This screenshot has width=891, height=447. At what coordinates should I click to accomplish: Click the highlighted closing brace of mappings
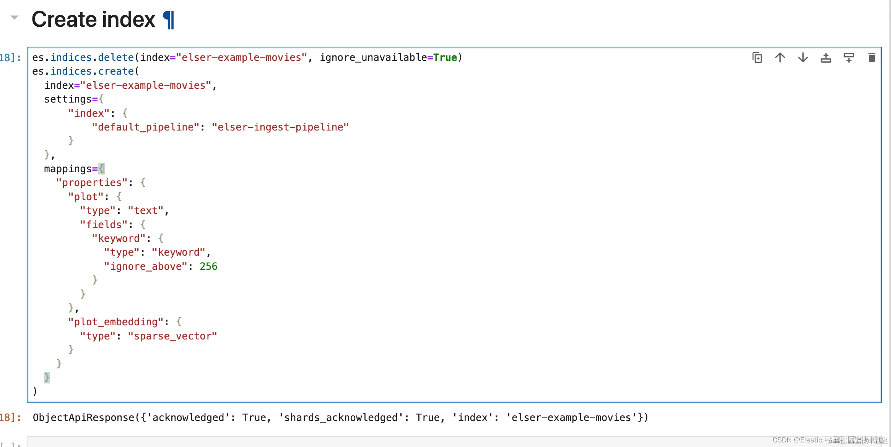click(x=47, y=377)
